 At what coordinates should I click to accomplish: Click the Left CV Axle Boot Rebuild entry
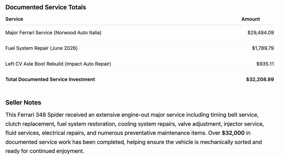[x=58, y=64]
